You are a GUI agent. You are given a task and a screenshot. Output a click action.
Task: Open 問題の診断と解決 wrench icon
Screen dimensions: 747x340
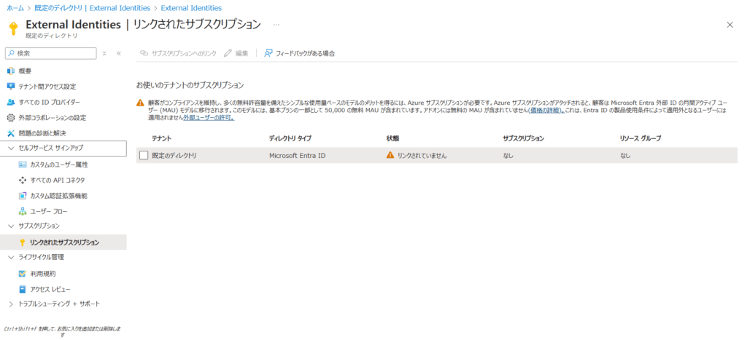coord(10,133)
